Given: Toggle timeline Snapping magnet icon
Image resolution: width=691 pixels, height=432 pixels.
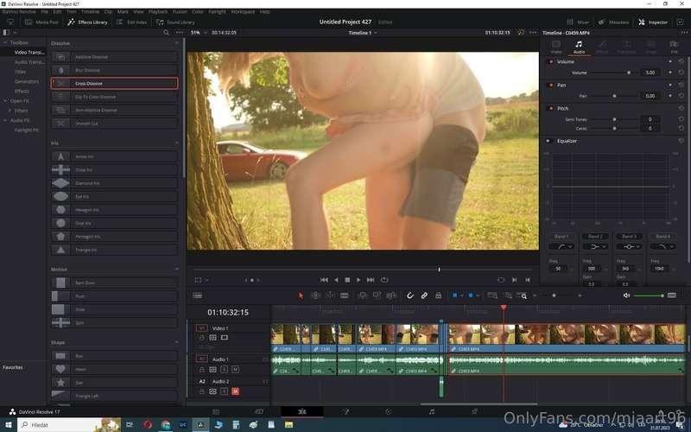Looking at the screenshot, I should [409, 295].
